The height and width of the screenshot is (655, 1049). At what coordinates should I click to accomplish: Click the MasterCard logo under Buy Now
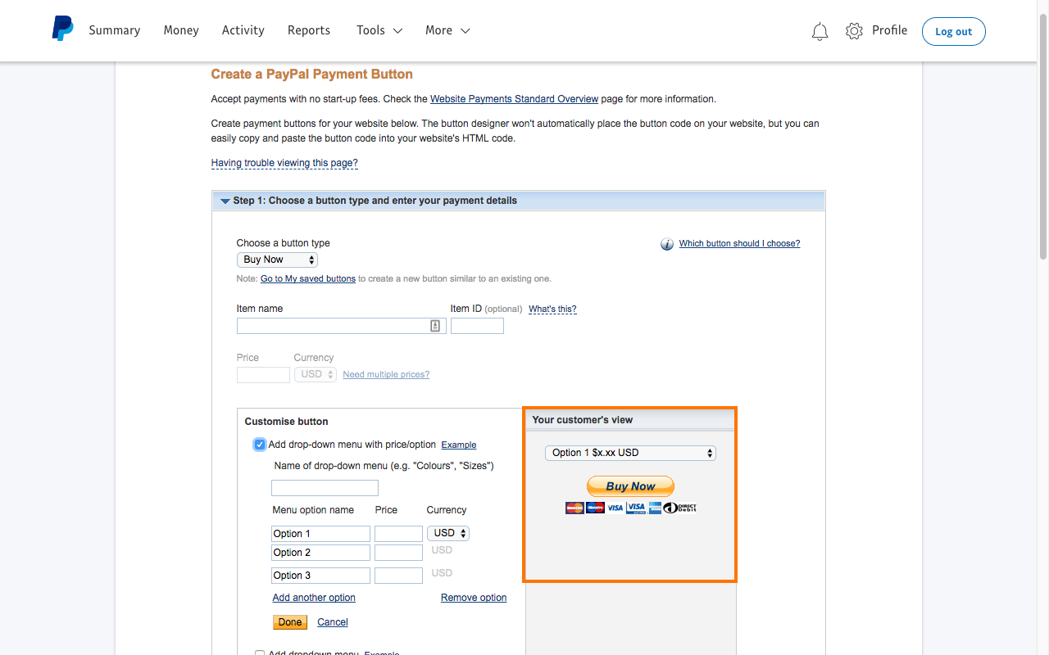(574, 508)
